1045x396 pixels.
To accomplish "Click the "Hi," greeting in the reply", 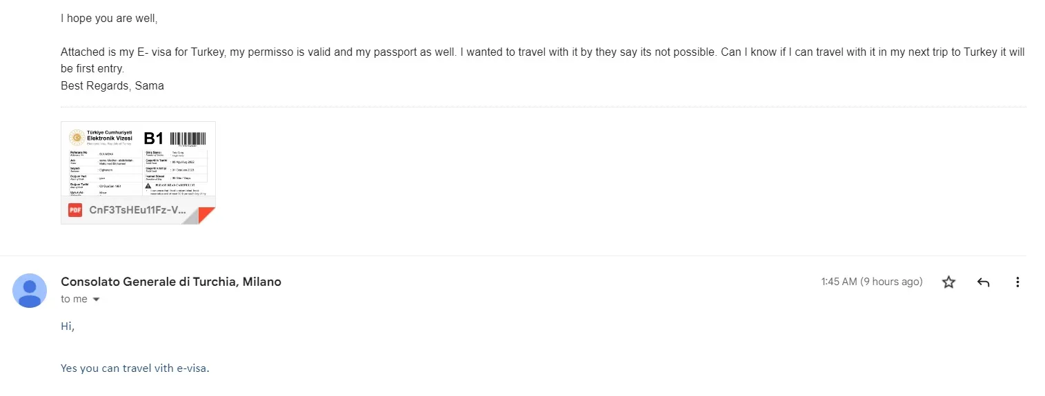I will point(68,326).
